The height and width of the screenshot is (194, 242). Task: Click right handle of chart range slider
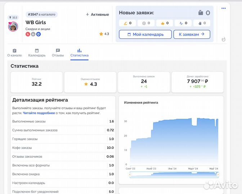218,175
